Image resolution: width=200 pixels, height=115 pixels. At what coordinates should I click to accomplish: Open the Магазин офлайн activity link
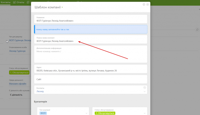(x=18, y=84)
